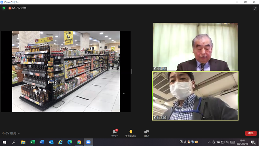Click the divider handle beside shared screen
The height and width of the screenshot is (146, 259).
tap(132, 71)
